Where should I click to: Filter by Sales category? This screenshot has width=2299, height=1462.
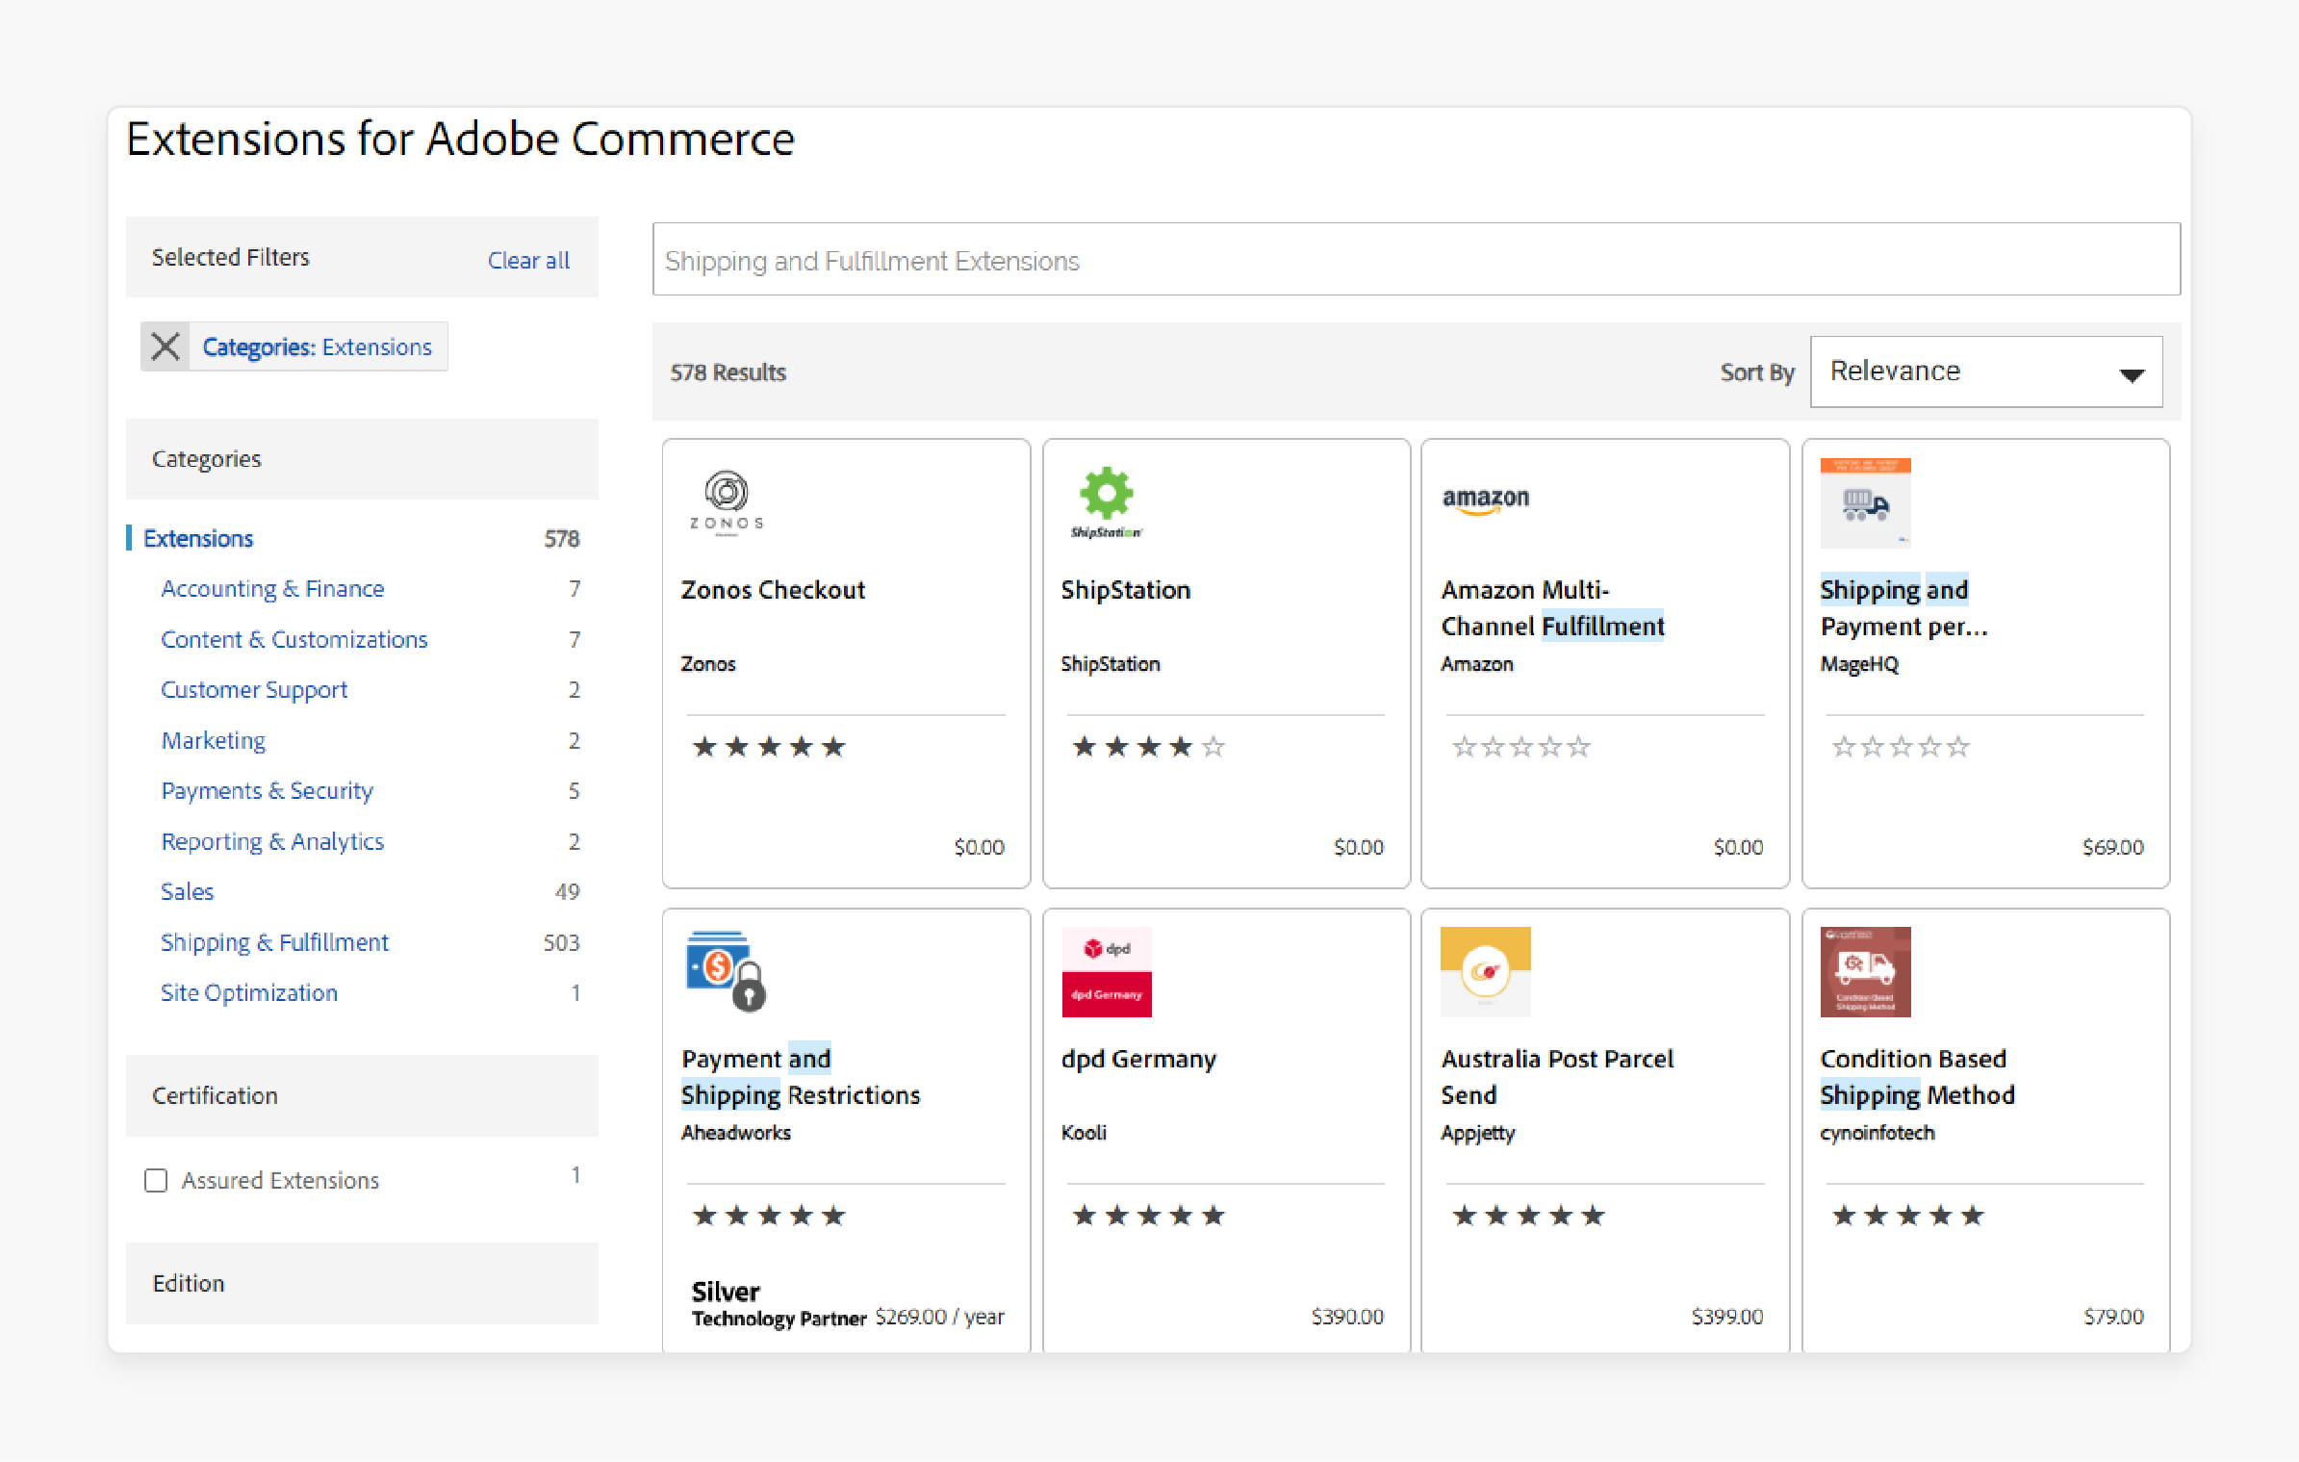click(187, 891)
